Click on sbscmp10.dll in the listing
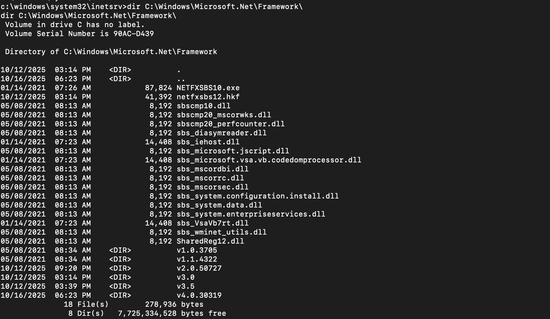550x319 pixels. coord(203,106)
